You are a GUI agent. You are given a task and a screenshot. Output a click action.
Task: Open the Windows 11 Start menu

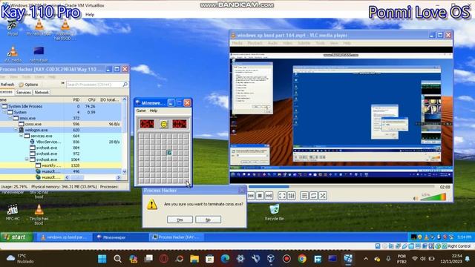pos(102,259)
